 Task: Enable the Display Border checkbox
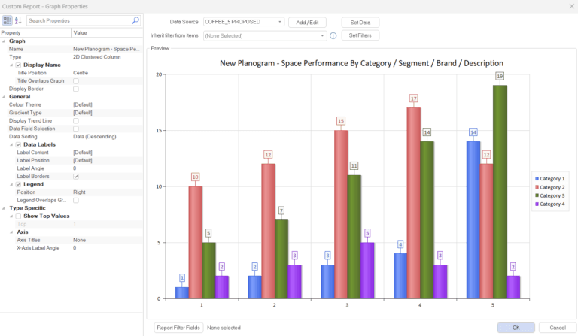pos(76,89)
